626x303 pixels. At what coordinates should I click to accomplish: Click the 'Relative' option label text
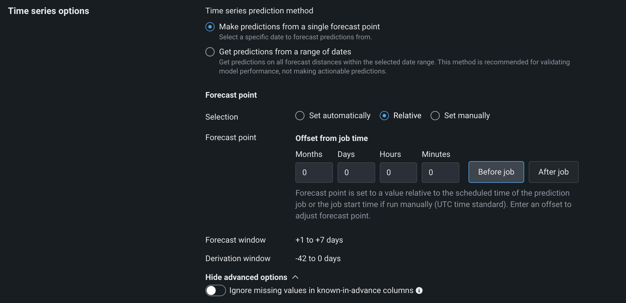coord(407,116)
